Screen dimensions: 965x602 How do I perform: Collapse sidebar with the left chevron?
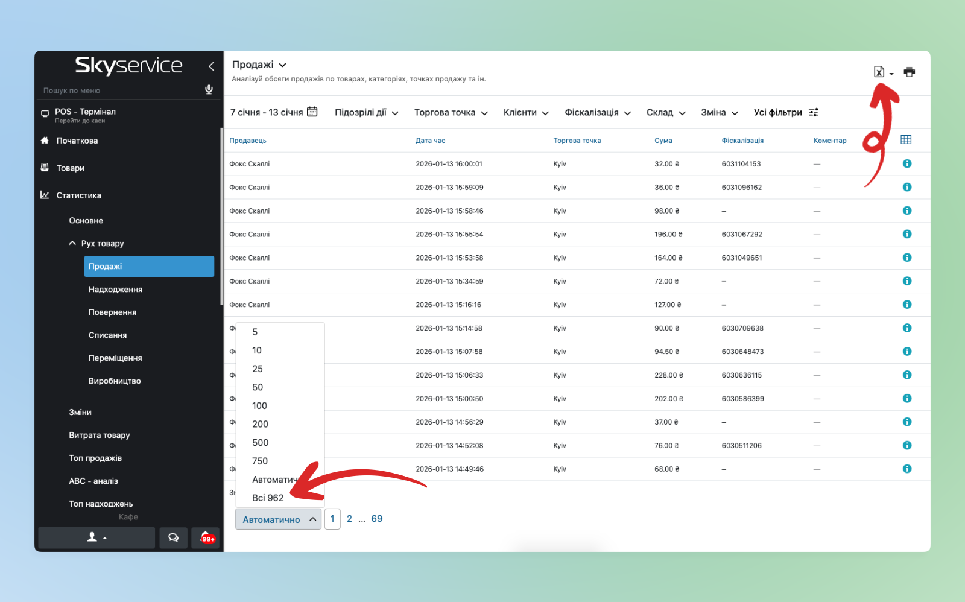pos(211,66)
